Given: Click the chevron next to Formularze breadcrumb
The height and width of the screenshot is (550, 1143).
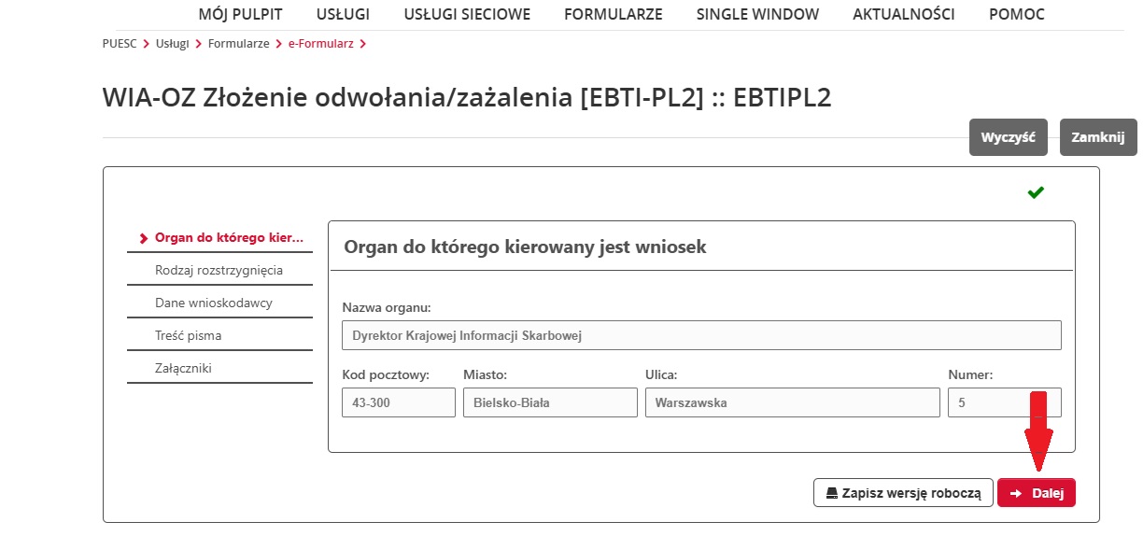Looking at the screenshot, I should tap(277, 43).
